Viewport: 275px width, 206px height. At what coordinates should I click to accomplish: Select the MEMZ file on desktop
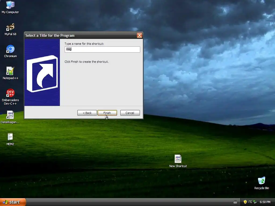coord(10,139)
